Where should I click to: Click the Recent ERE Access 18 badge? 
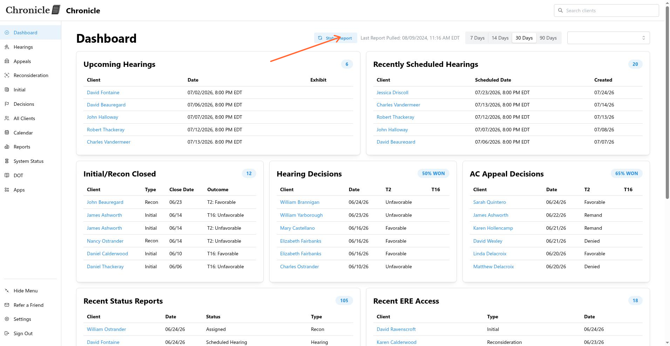point(635,300)
